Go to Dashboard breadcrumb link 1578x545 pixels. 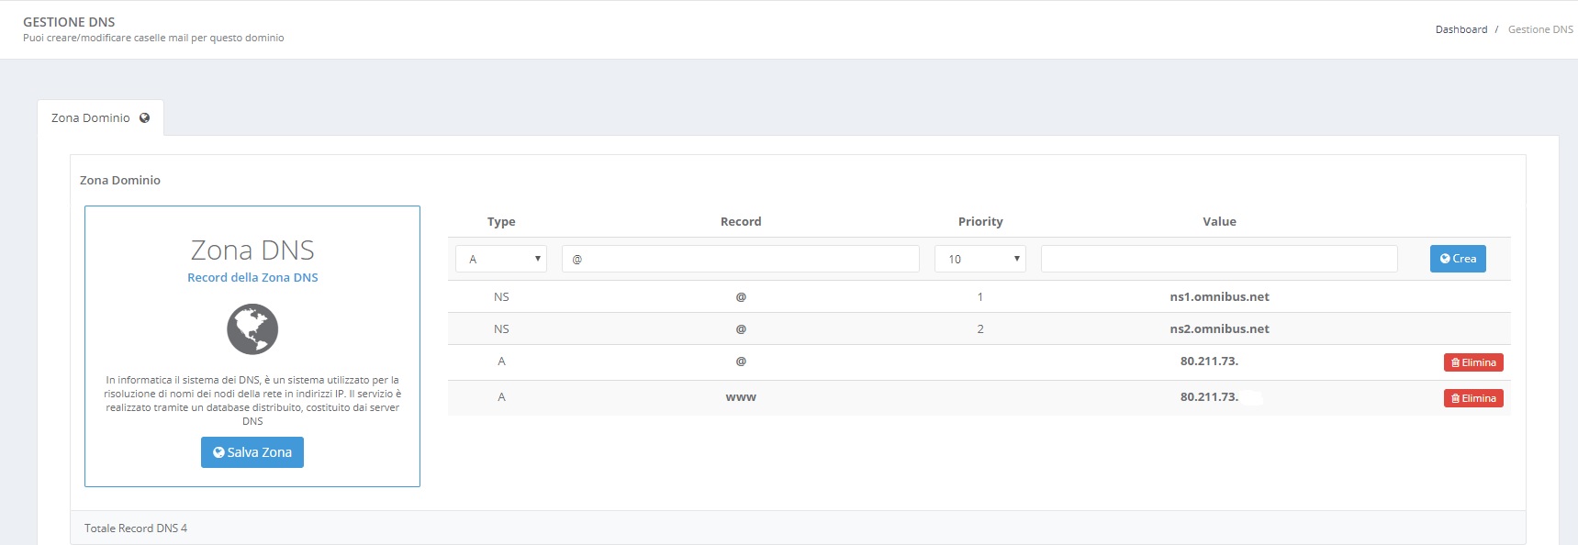pyautogui.click(x=1461, y=29)
